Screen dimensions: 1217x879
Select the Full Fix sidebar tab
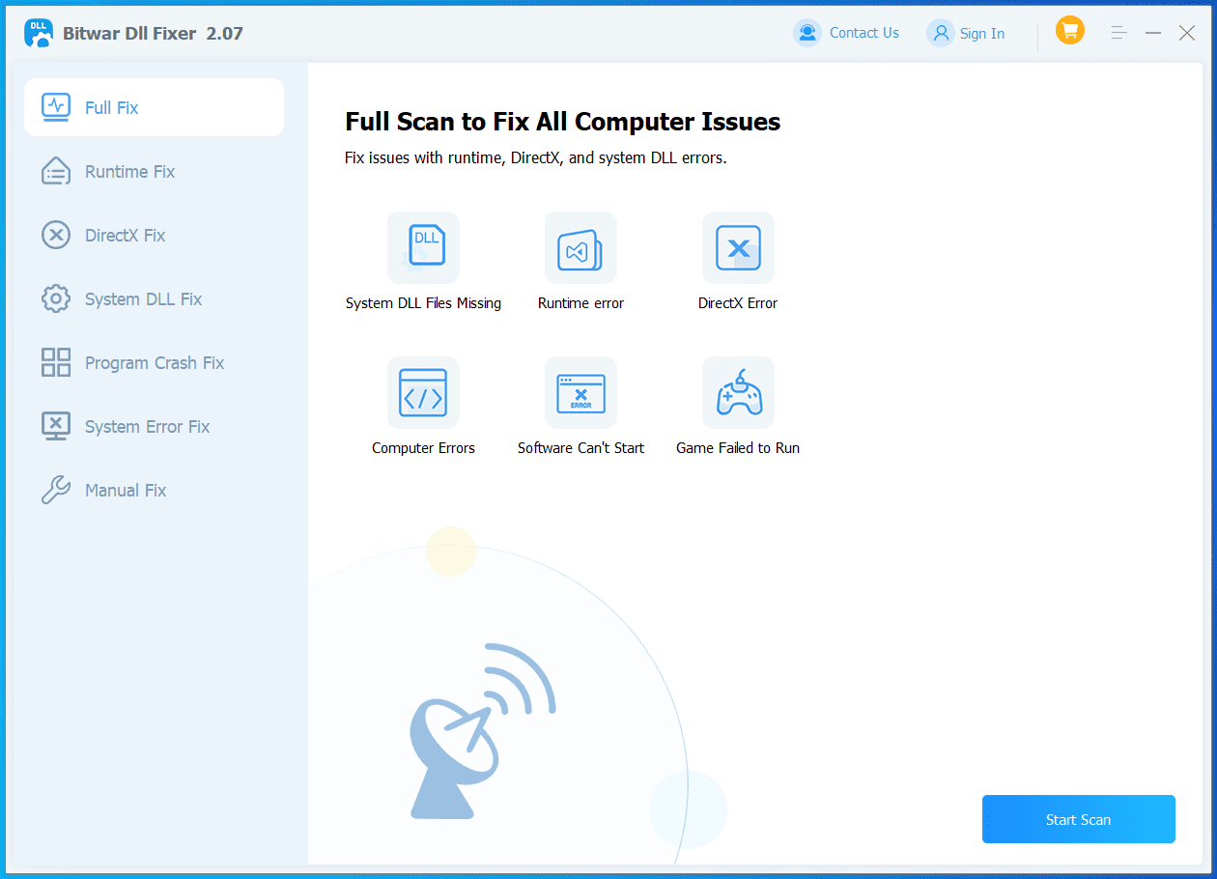coord(155,107)
